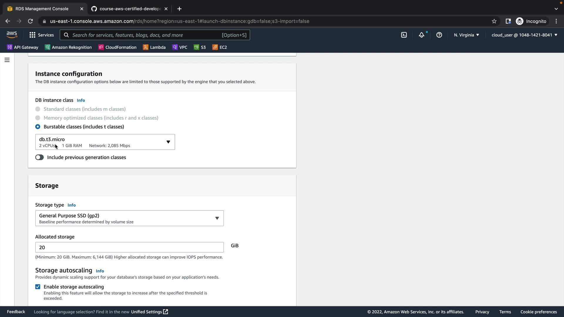Open Lambda bookmark shortcut

pos(154,47)
